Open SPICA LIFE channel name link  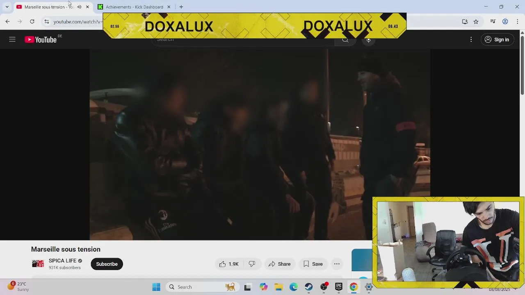[x=62, y=261]
